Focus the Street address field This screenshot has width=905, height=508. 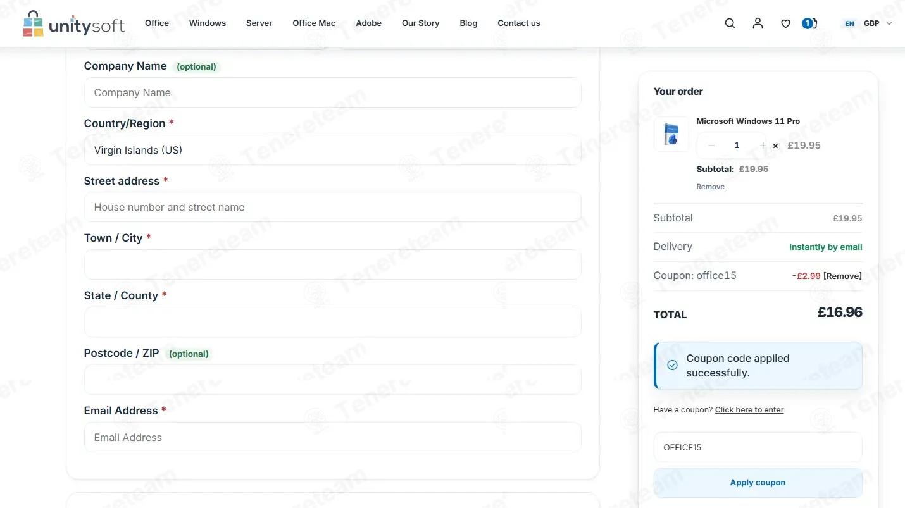(333, 207)
